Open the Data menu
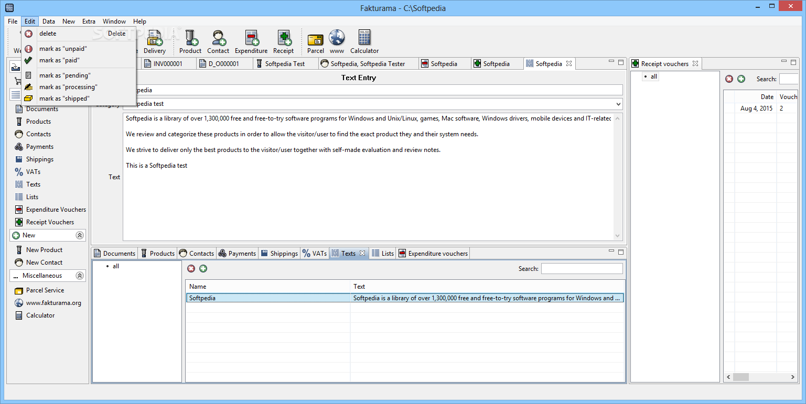Viewport: 806px width, 404px height. point(49,21)
